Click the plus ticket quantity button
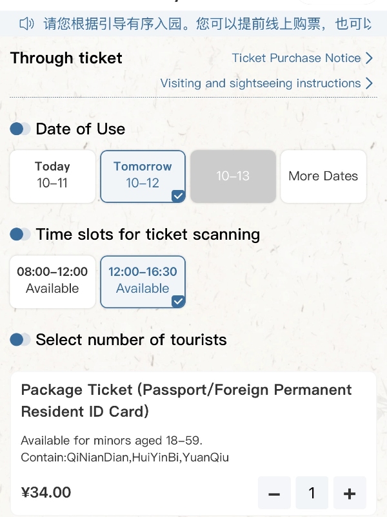 pyautogui.click(x=350, y=494)
